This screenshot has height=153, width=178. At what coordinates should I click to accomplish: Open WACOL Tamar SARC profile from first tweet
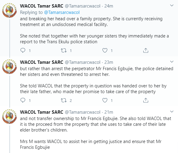tap(41, 6)
